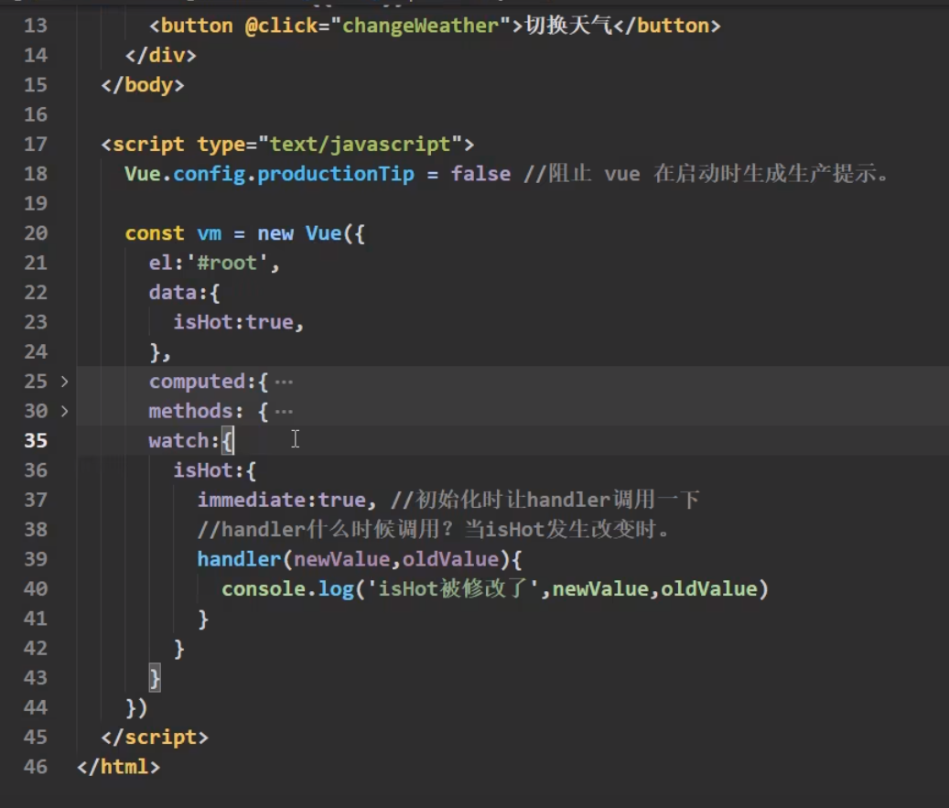This screenshot has height=808, width=949.
Task: Expand the folded methods block
Action: click(64, 411)
